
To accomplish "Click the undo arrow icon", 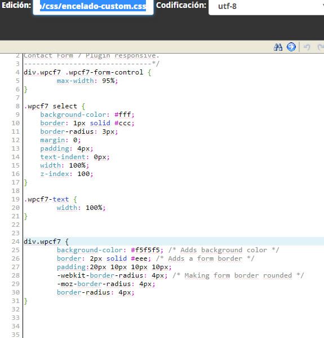I will 307,47.
